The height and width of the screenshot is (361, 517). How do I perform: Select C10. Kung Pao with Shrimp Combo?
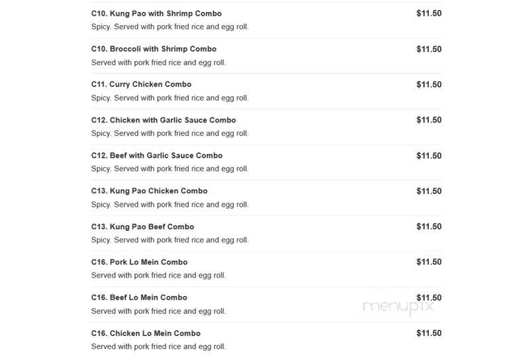click(156, 13)
